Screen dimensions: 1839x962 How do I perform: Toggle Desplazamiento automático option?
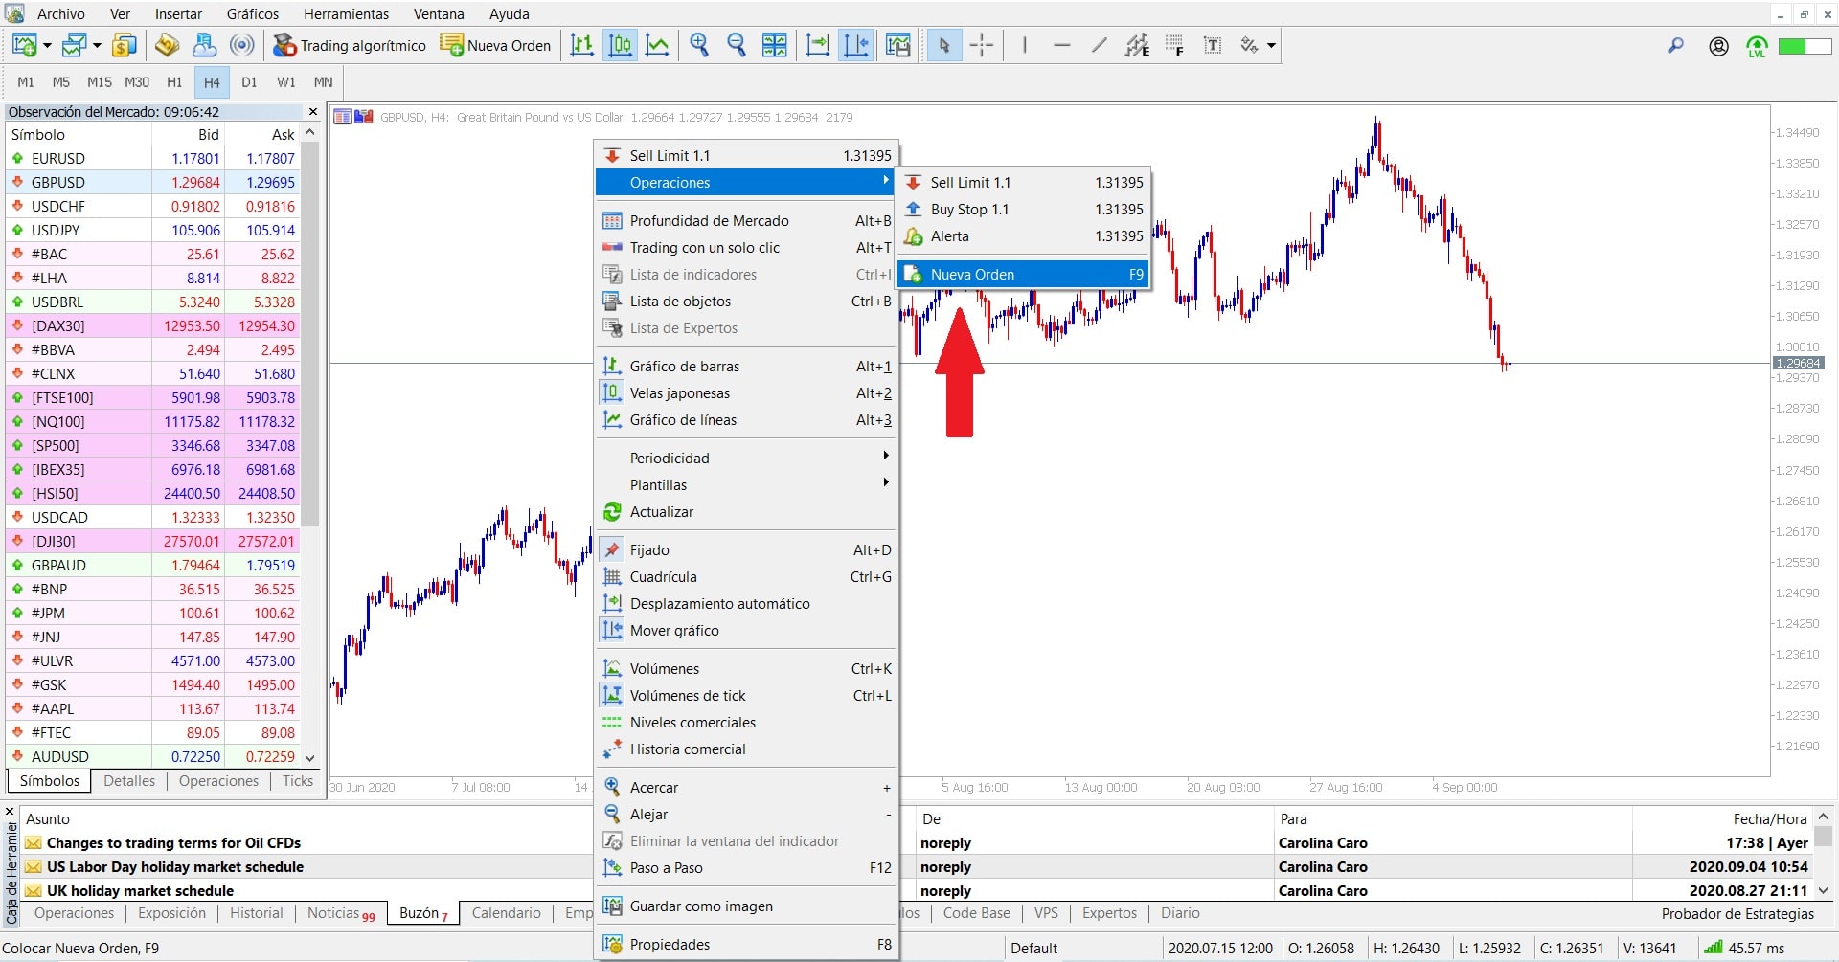(x=745, y=603)
